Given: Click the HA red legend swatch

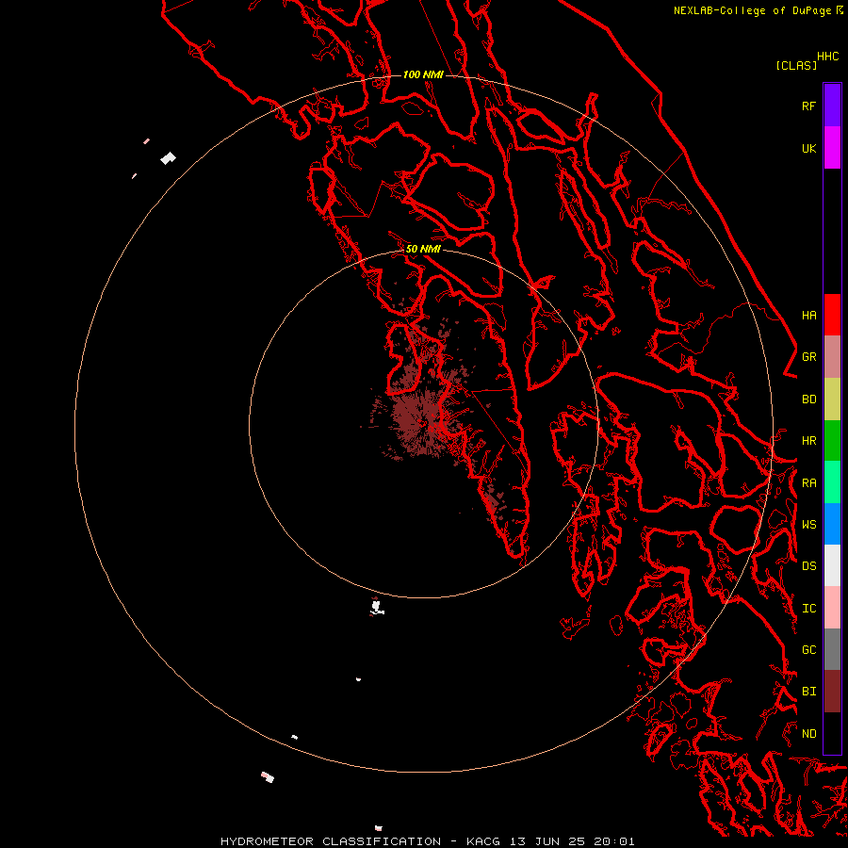Looking at the screenshot, I should pos(832,315).
